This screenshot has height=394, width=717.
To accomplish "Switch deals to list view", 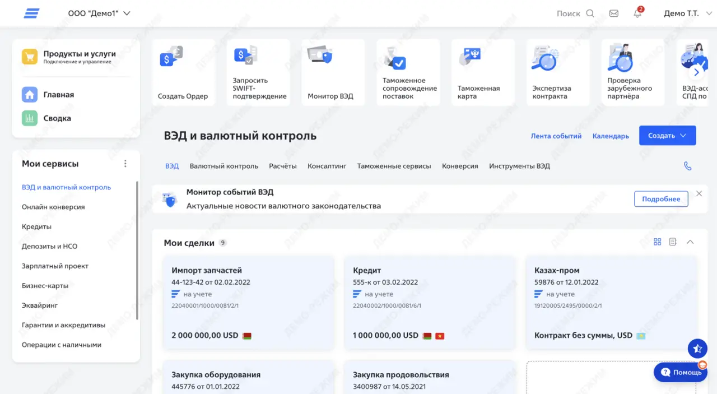I will [x=673, y=242].
